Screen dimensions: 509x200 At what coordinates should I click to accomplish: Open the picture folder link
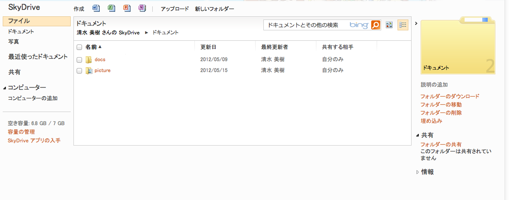102,70
